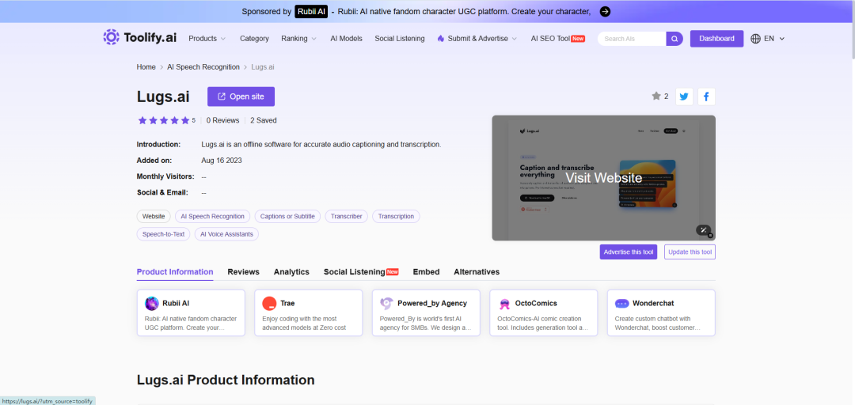Click the Powered_by Agency card icon
This screenshot has width=855, height=405.
pyautogui.click(x=386, y=303)
